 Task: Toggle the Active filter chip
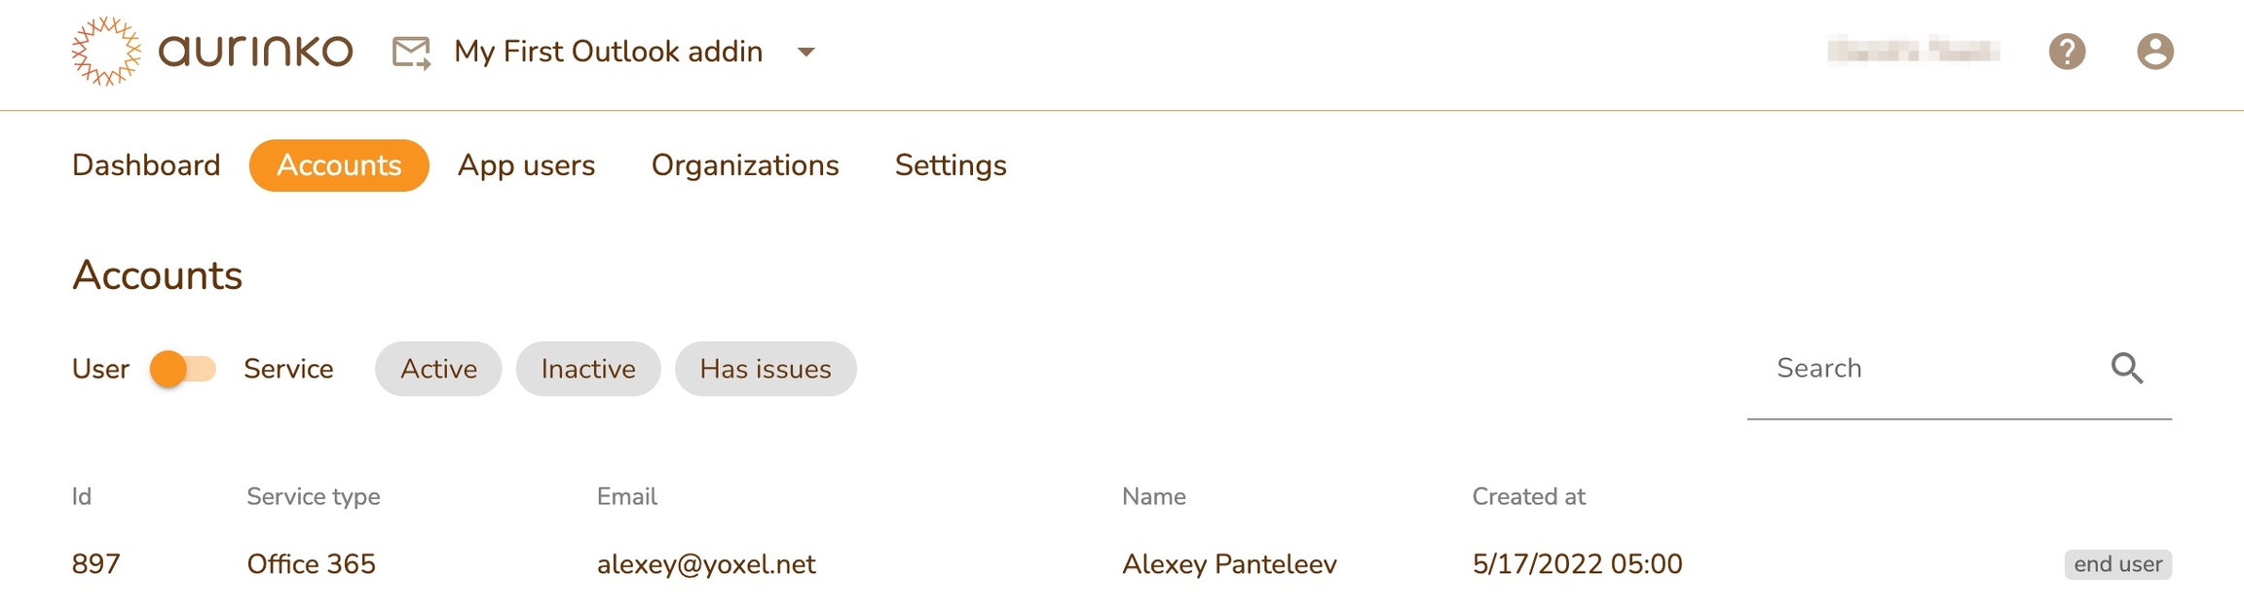click(x=438, y=370)
